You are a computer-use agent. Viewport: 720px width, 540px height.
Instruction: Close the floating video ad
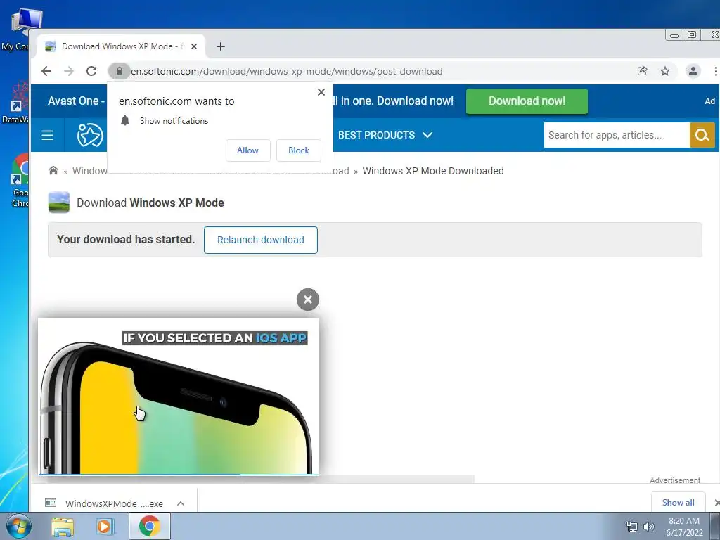[x=308, y=300]
